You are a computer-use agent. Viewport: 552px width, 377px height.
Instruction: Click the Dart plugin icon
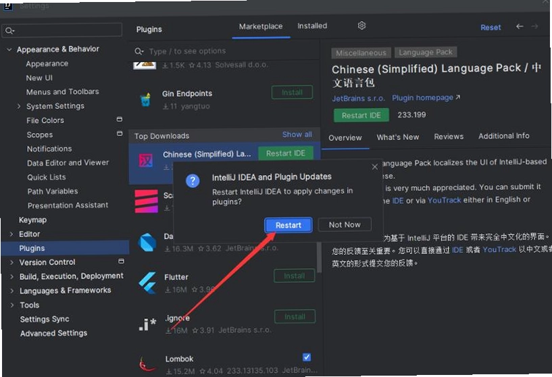click(x=147, y=242)
